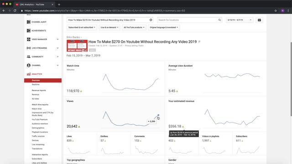Click the 20,642 views total
The height and width of the screenshot is (164, 292).
point(72,126)
